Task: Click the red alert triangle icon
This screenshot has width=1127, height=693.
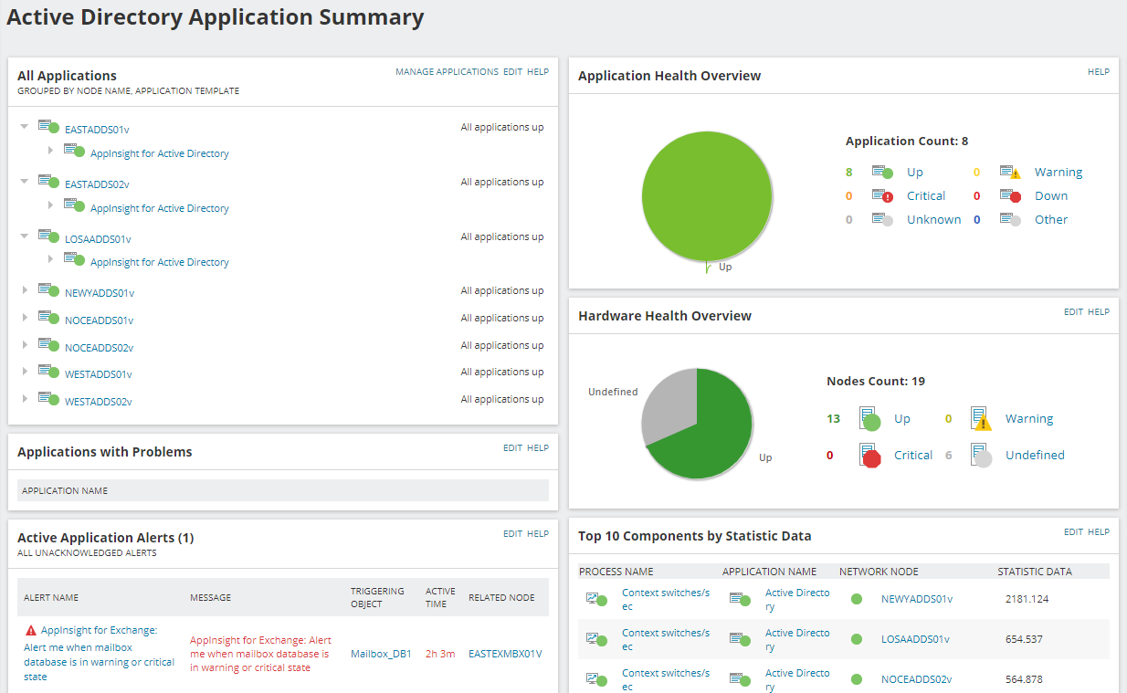Action: pyautogui.click(x=31, y=630)
